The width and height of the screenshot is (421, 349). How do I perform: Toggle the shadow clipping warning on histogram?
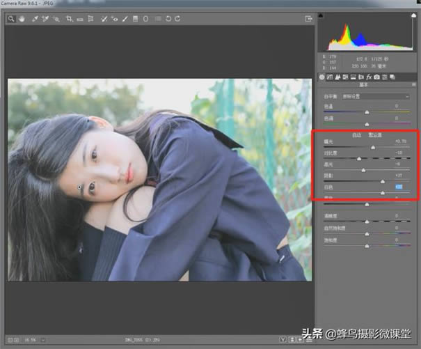(321, 14)
